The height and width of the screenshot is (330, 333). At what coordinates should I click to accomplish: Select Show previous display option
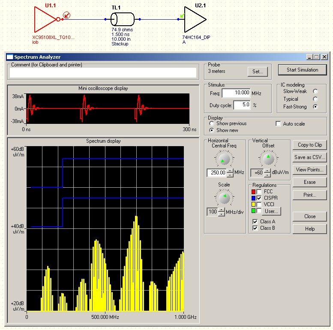pyautogui.click(x=212, y=123)
